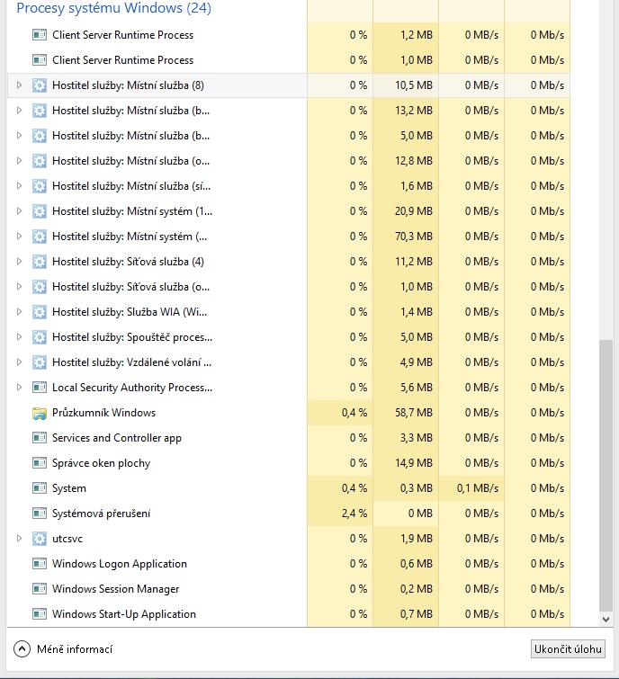The image size is (619, 679).
Task: Click Správce oken plochy icon
Action: tap(40, 463)
